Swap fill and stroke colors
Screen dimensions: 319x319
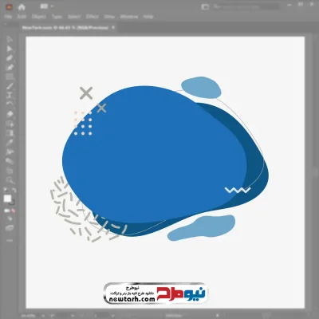point(14,190)
